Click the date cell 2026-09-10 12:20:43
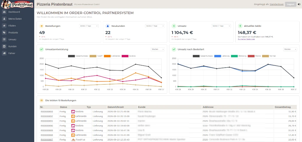 [x=119, y=140]
